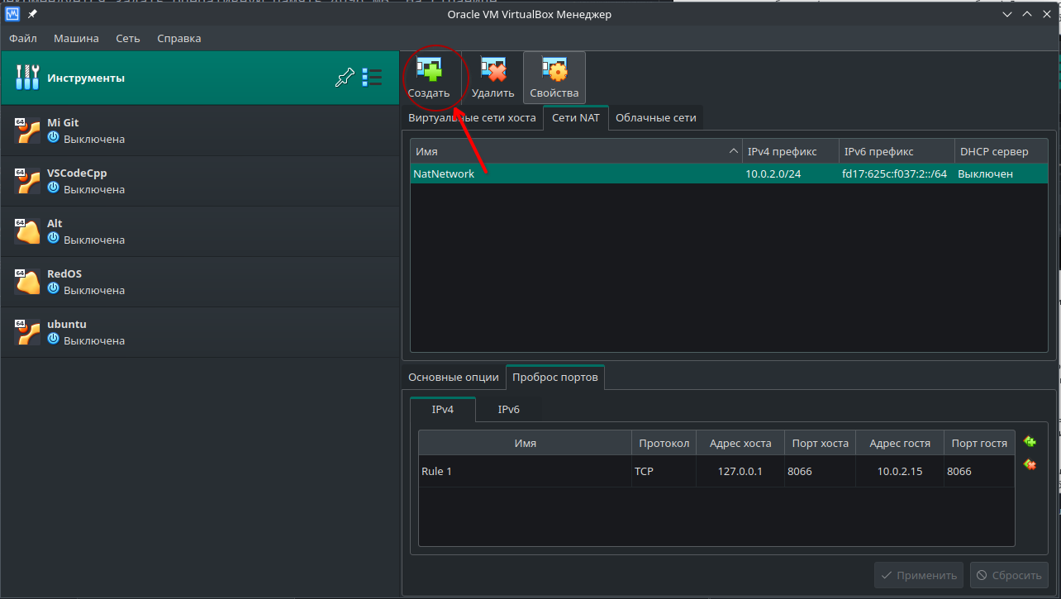Screen dimensions: 1061x599
Task: Click the Применить button
Action: pyautogui.click(x=918, y=575)
